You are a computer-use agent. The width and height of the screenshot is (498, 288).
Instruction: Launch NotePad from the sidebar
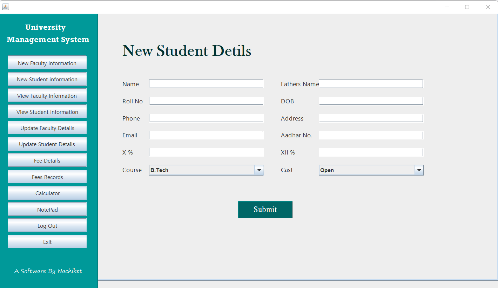click(47, 209)
